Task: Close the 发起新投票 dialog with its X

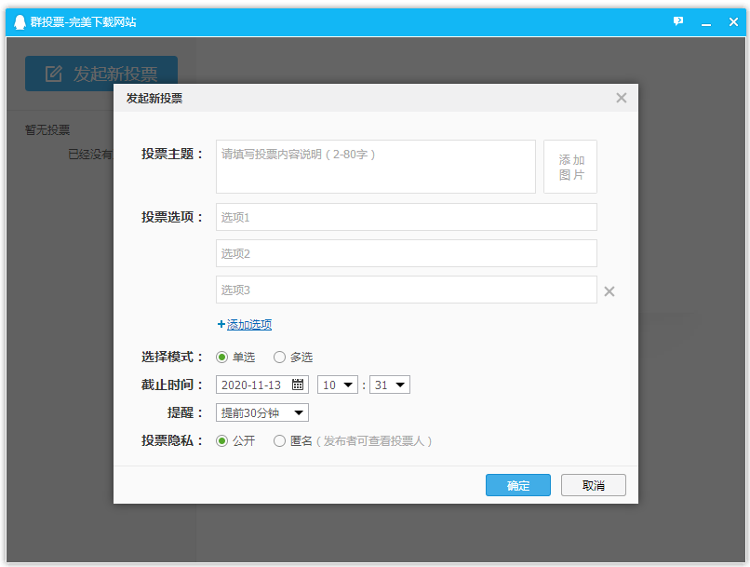Action: [621, 98]
